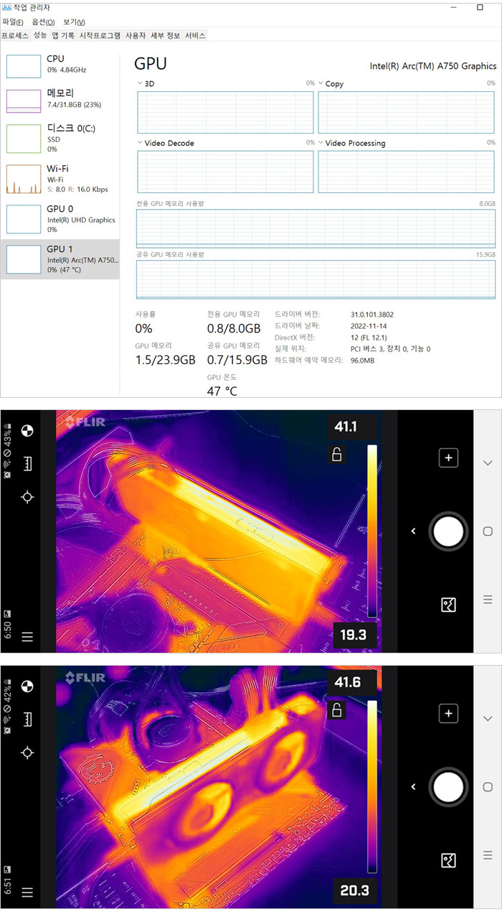
Task: Open the 옵션(O) menu
Action: [43, 22]
